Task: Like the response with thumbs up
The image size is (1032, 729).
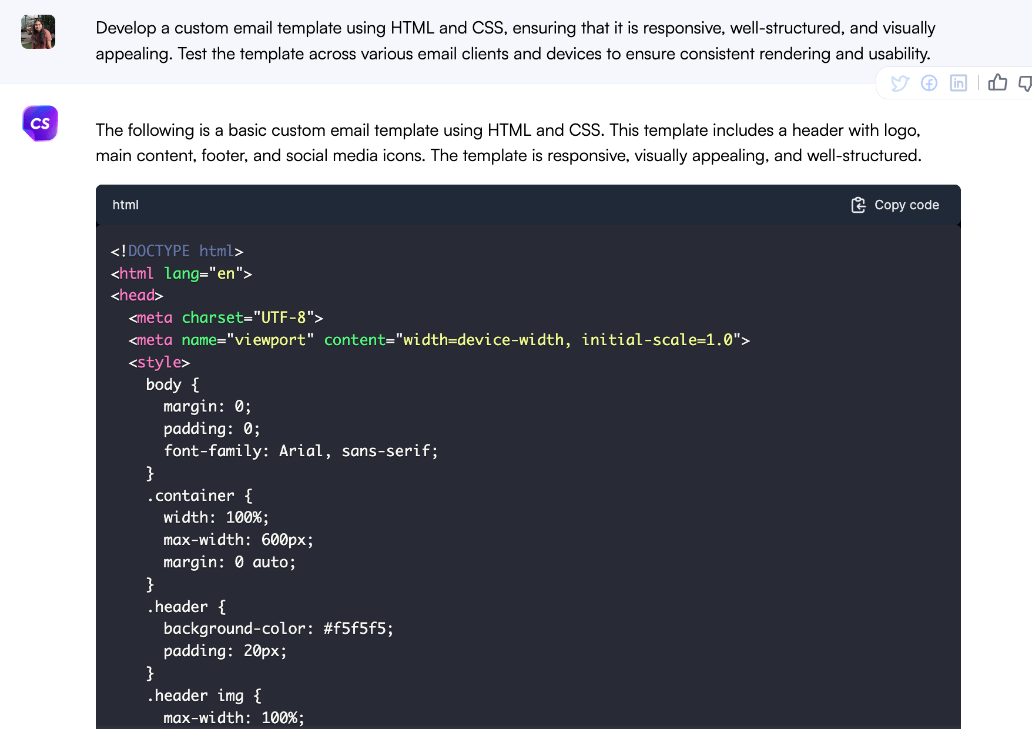Action: (x=997, y=83)
